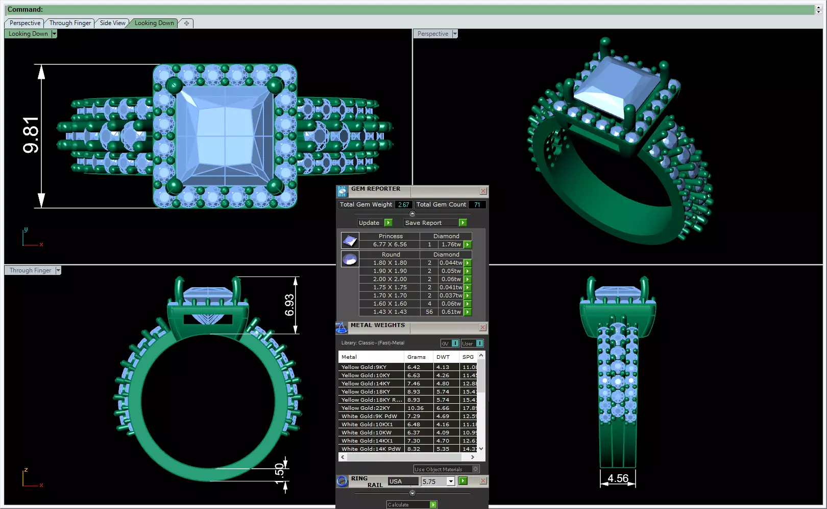
Task: Close the Metal Weights panel
Action: 483,328
